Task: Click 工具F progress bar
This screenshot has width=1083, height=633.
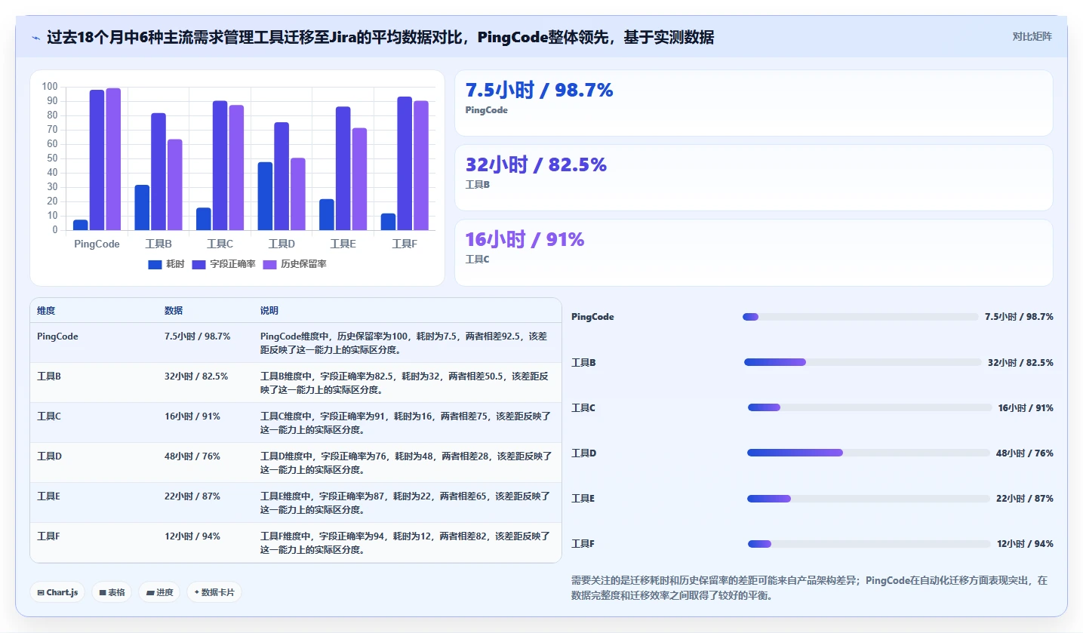Action: click(869, 543)
